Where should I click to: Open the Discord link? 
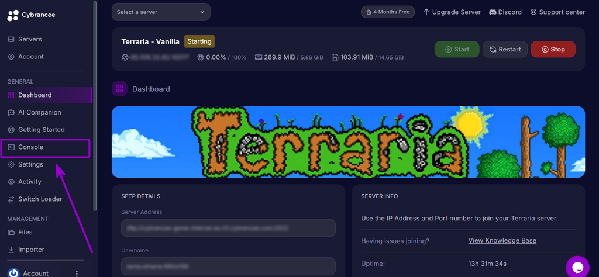[505, 12]
